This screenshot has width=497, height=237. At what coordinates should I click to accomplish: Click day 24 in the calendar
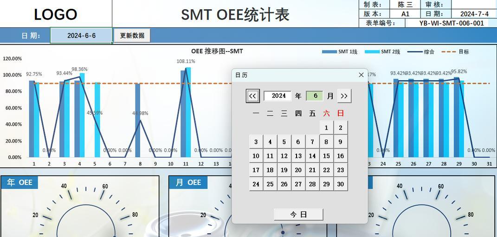tap(256, 184)
